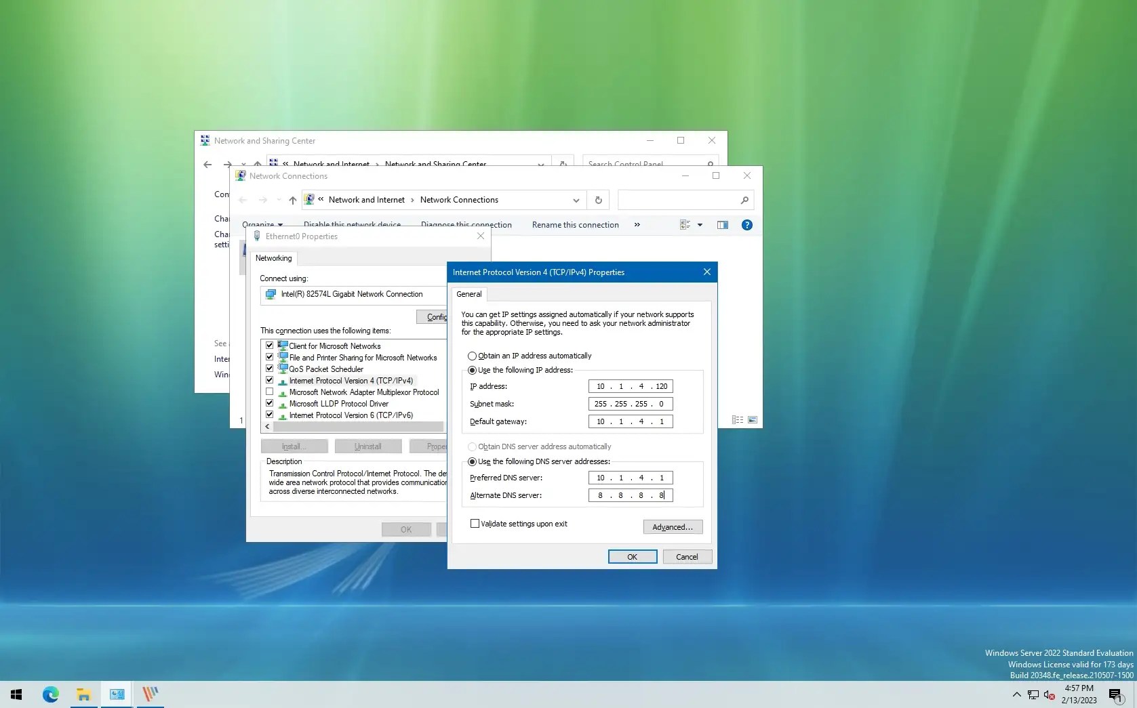Select the General tab
The image size is (1137, 708).
pos(468,294)
